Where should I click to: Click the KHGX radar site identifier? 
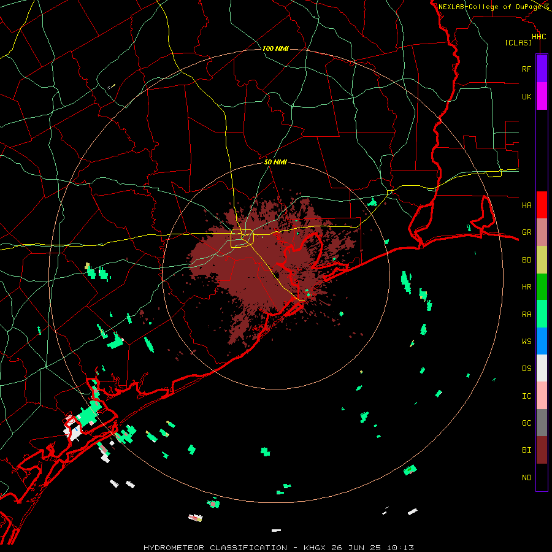[315, 548]
